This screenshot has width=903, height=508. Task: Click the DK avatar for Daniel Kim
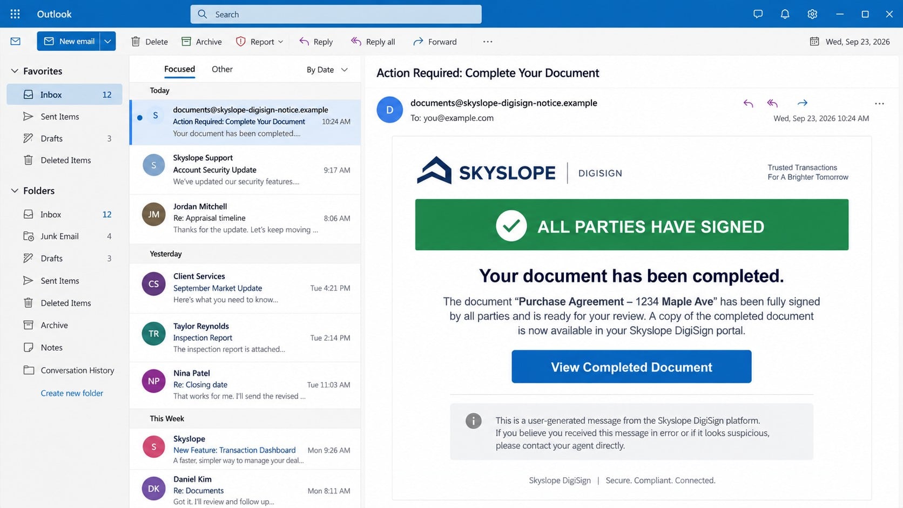click(153, 489)
